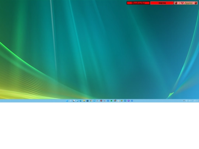Open the dark red taskbar app icon
This screenshot has width=199, height=149.
click(101, 101)
